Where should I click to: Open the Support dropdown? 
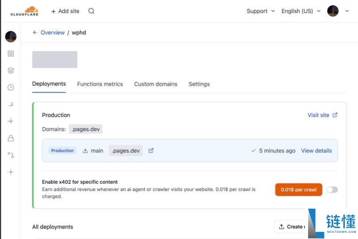pyautogui.click(x=260, y=11)
